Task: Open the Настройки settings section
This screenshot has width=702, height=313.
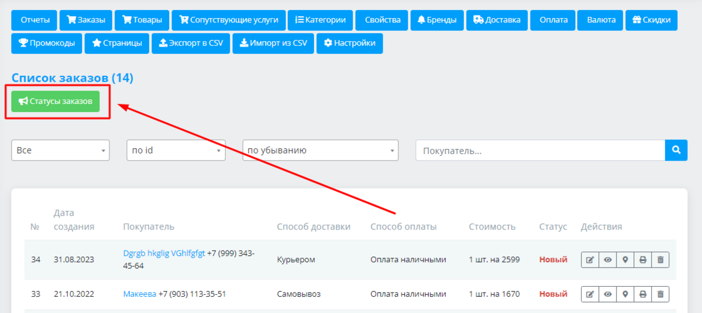Action: pos(350,43)
